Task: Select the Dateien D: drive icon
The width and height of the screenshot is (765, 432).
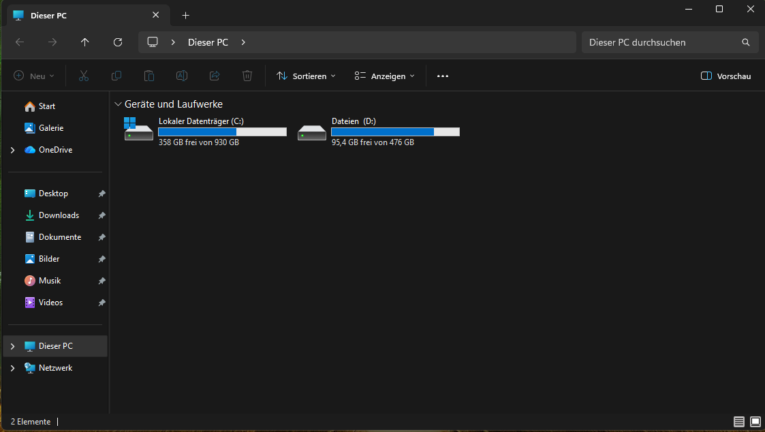Action: [312, 133]
